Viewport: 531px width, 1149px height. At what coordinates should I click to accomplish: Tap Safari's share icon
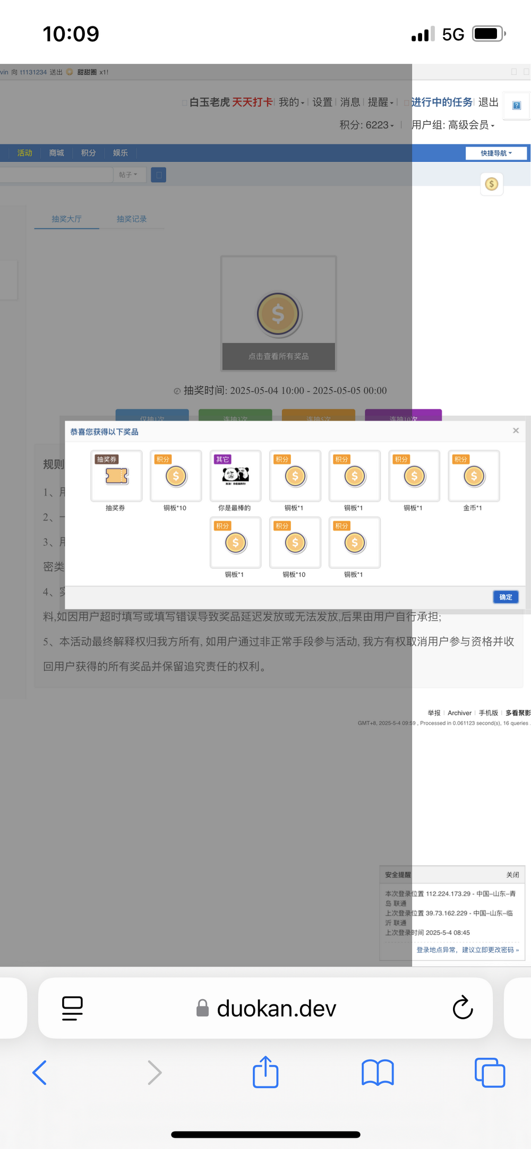(265, 1072)
